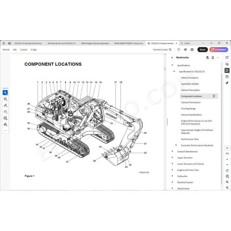Screen dimensions: 231x231
Task: Jump to General Specifications bookmark
Action: [x=191, y=115]
